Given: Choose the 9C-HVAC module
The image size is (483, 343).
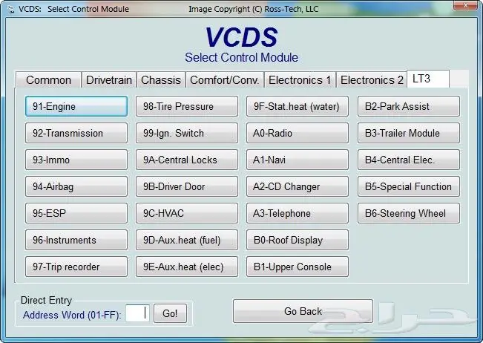Looking at the screenshot, I should point(187,213).
